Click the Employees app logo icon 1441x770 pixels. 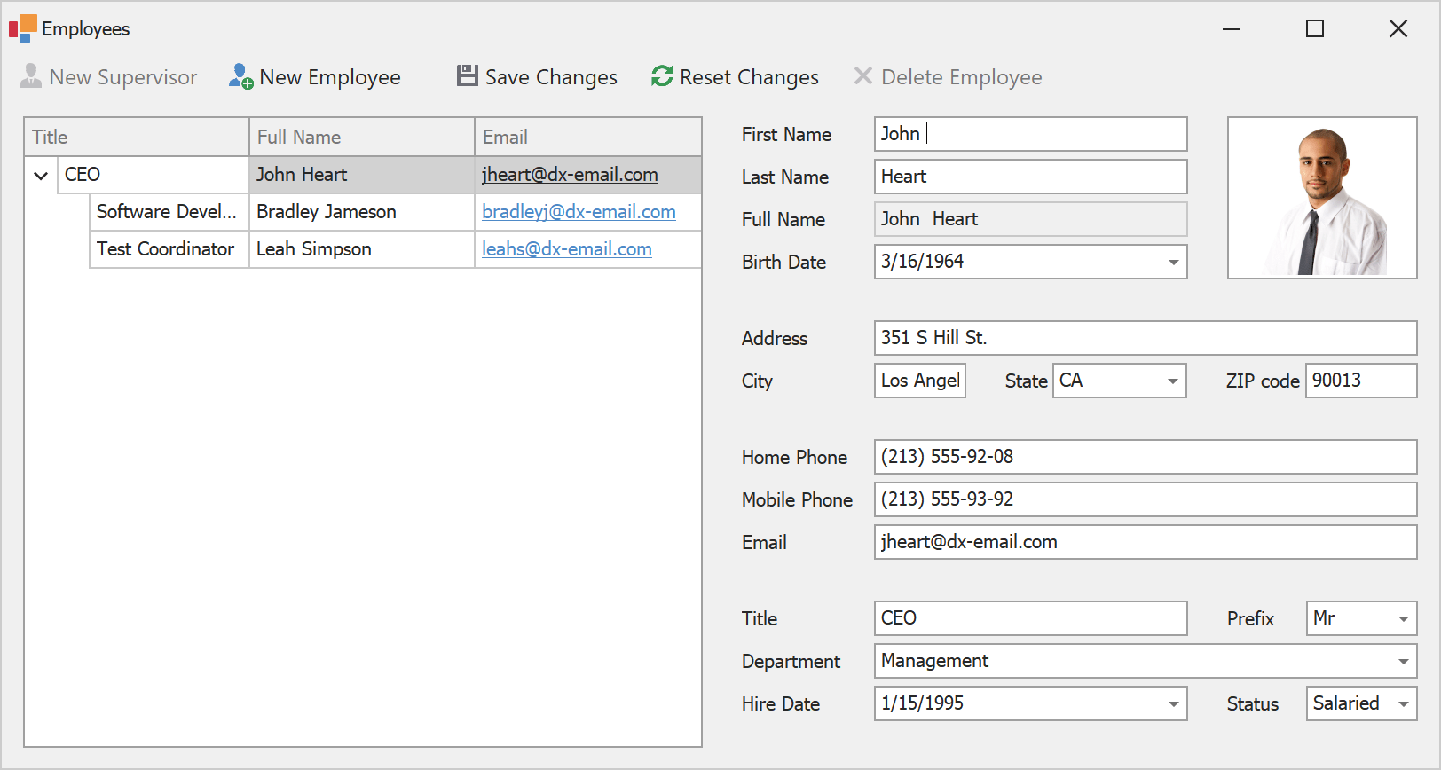[23, 27]
